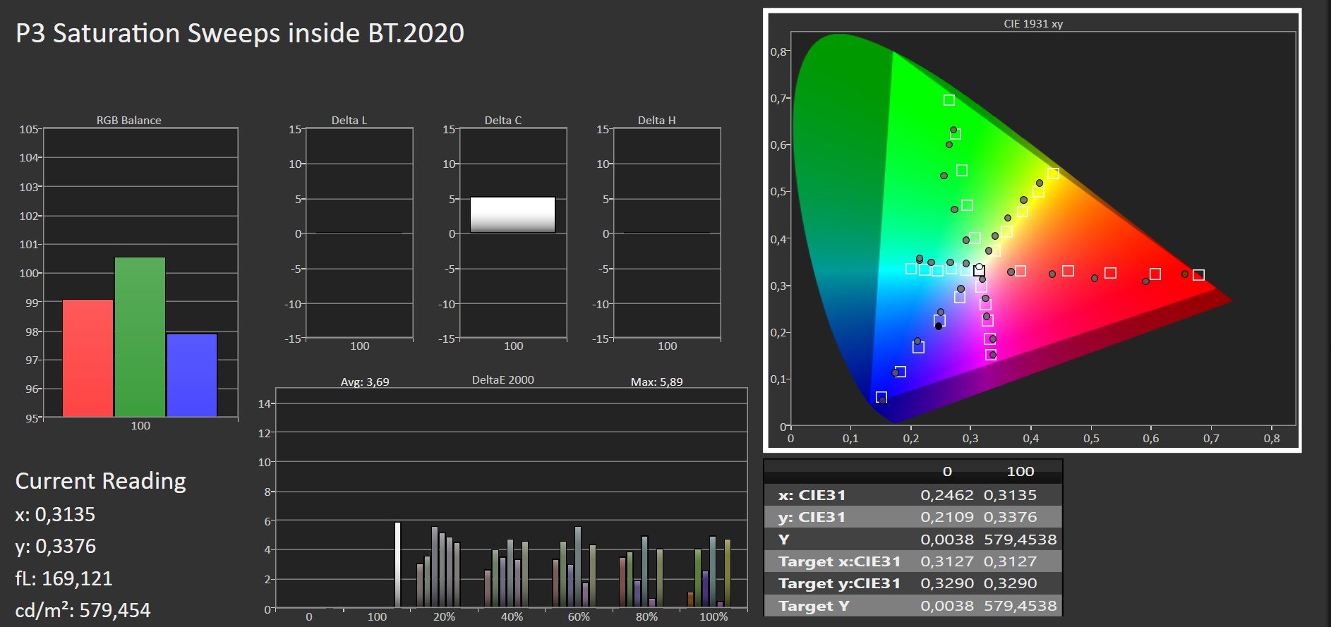
Task: Select the blue bar in RGB Balance
Action: 192,375
